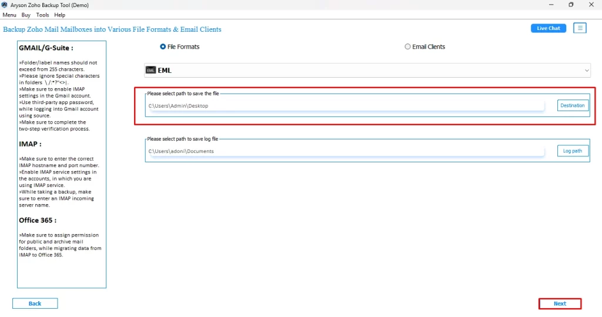Restore down the application window

click(571, 5)
